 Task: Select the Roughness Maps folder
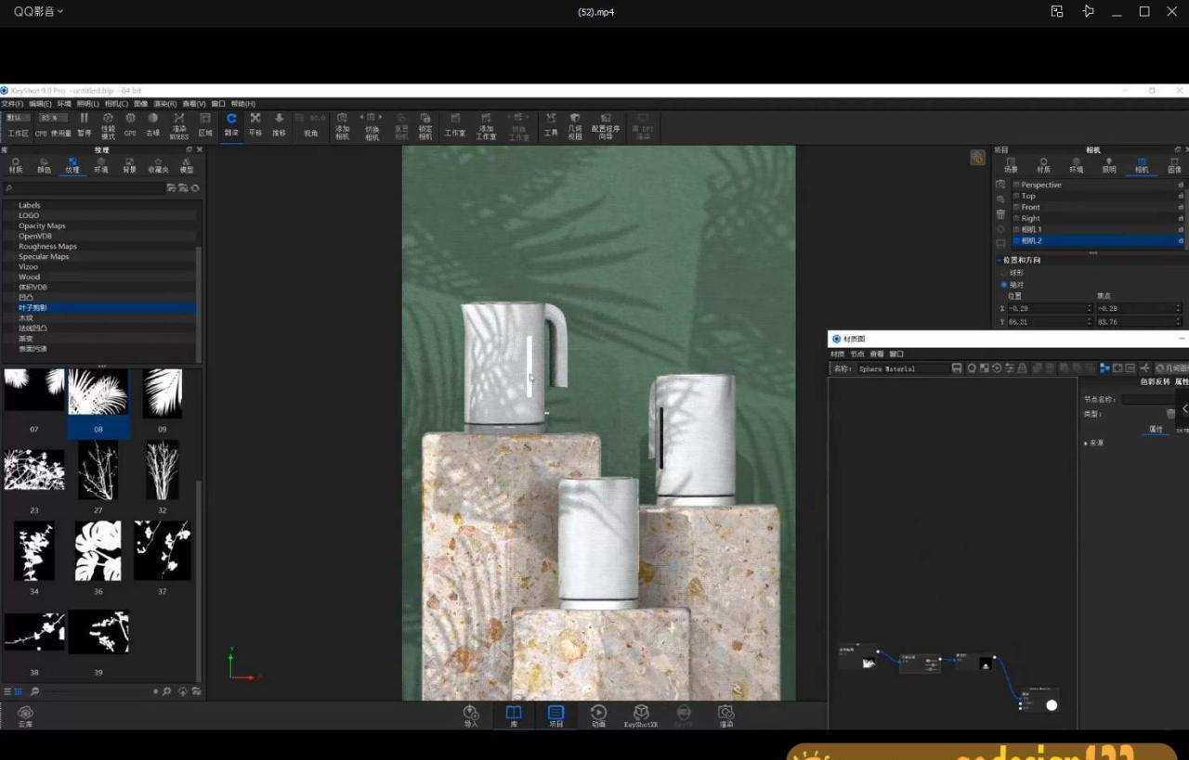[47, 246]
